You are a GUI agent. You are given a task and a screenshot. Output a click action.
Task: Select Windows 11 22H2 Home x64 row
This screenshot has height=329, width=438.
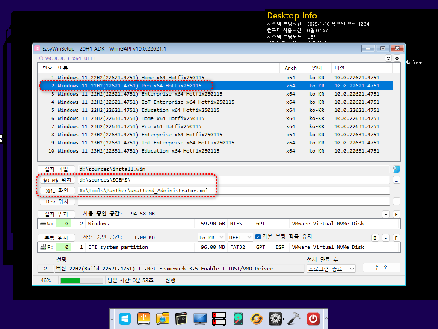(x=215, y=78)
